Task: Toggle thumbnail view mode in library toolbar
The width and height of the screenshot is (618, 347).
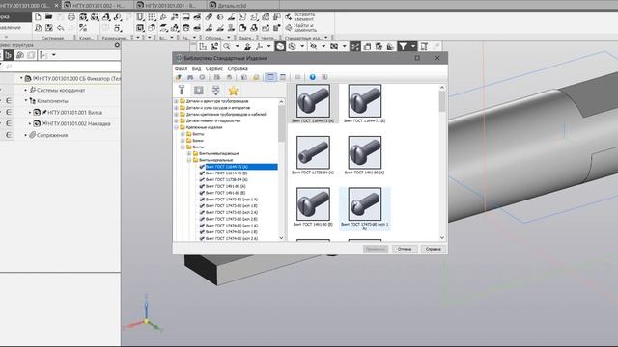Action: click(x=270, y=77)
